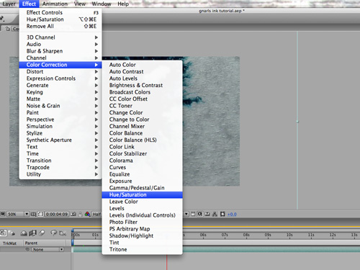Expand the Blur & Sharpen submenu
Screen dimensions: 360x270
(60, 51)
